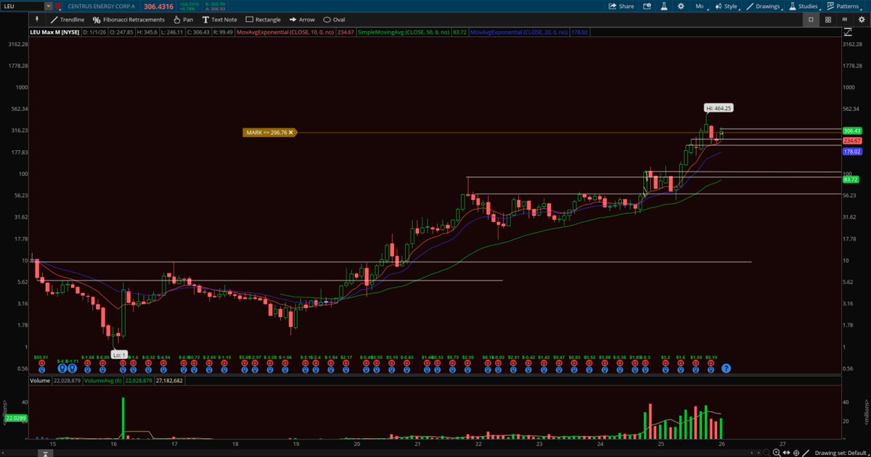Click the flask icon beside the gear
Viewport: 871px width, 457px height.
pyautogui.click(x=663, y=6)
